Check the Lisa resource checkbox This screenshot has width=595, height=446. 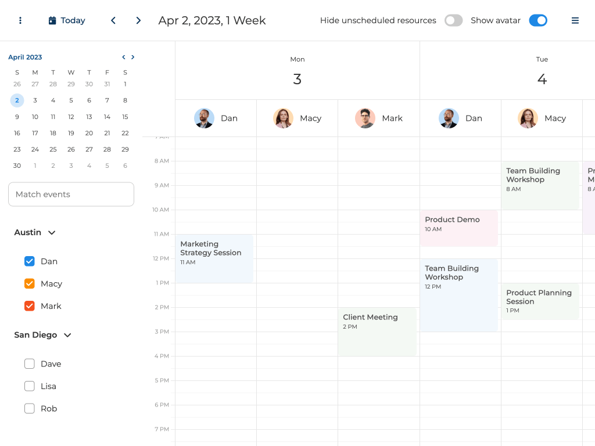[x=30, y=386]
